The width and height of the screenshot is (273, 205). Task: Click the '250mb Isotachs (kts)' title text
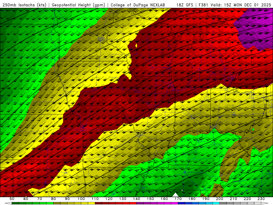25,5
